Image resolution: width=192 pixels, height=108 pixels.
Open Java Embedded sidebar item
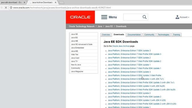pos(84,48)
